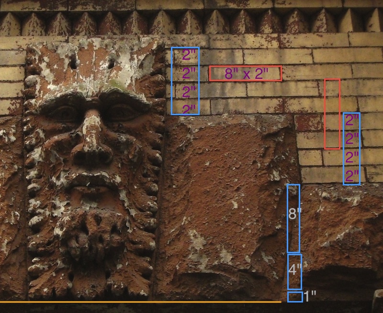Select the second 2" label in right blue box

pyautogui.click(x=352, y=139)
